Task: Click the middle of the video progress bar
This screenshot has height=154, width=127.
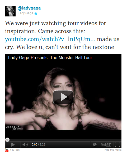Action: tap(63, 140)
